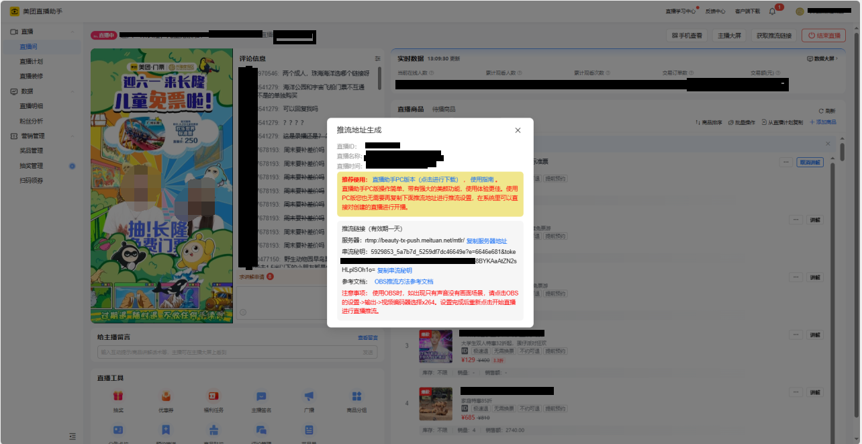Open the 广播 live tool

309,401
